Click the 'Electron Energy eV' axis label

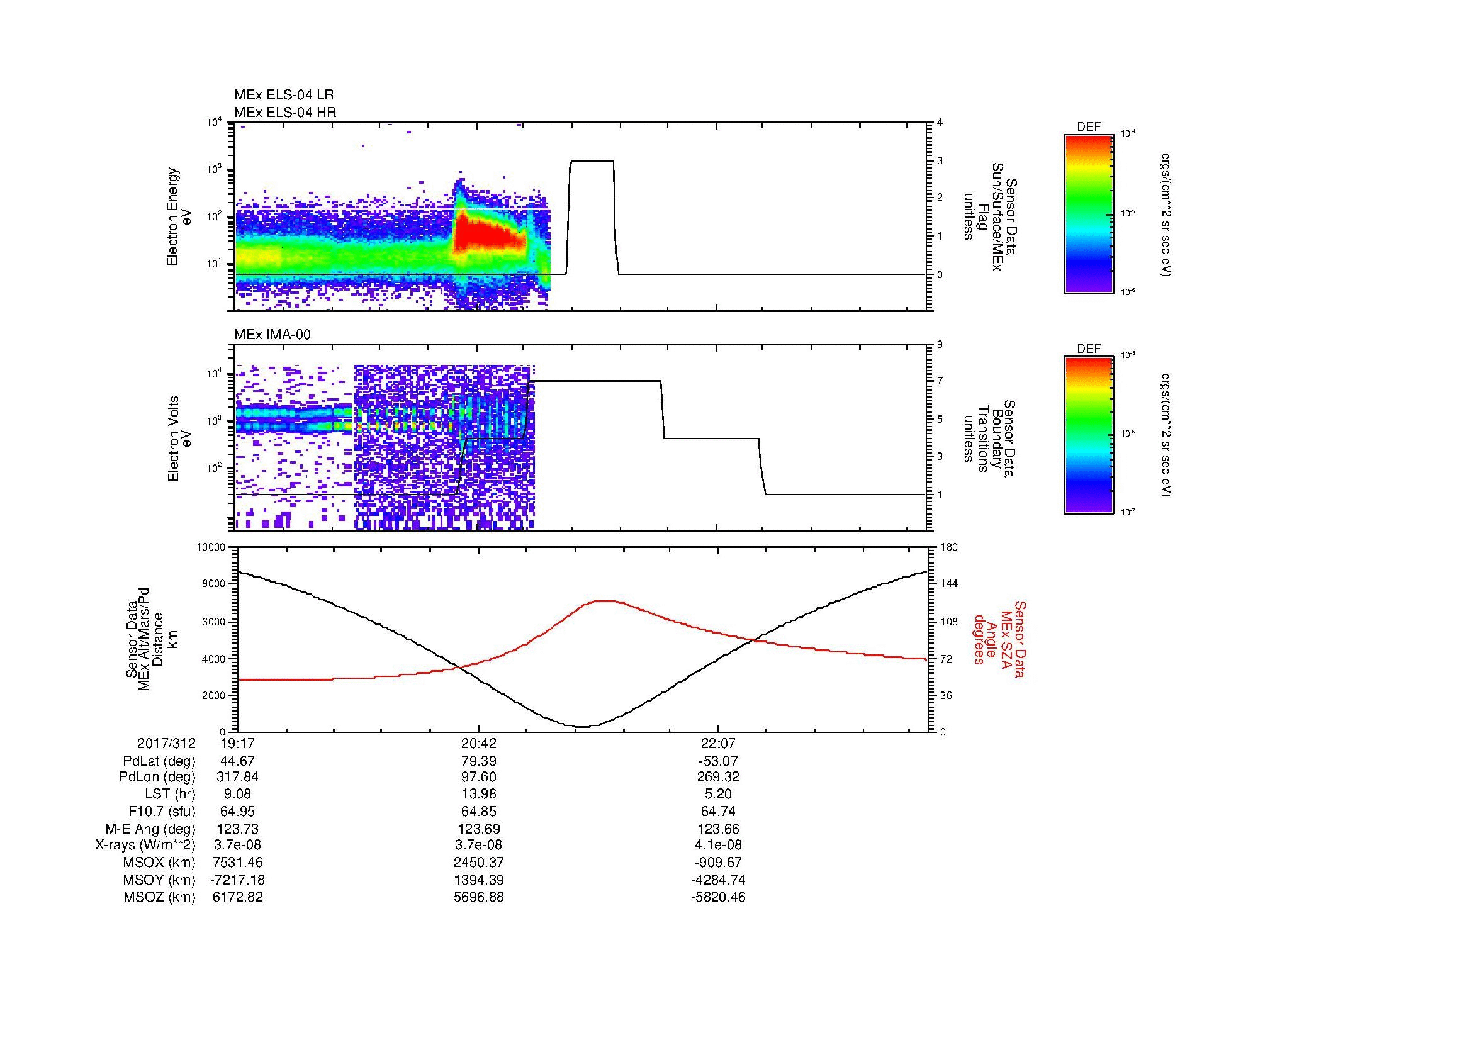(x=179, y=216)
